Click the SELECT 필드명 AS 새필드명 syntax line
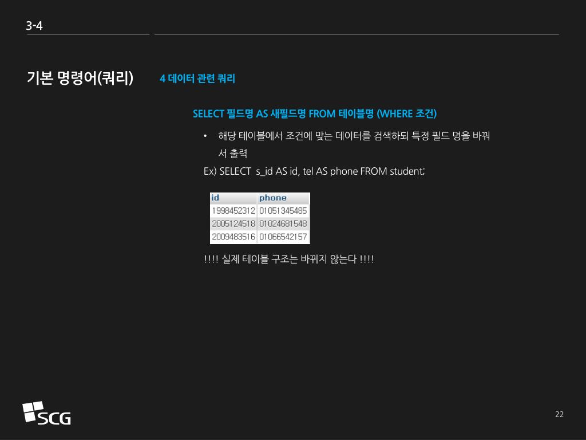 [x=315, y=114]
